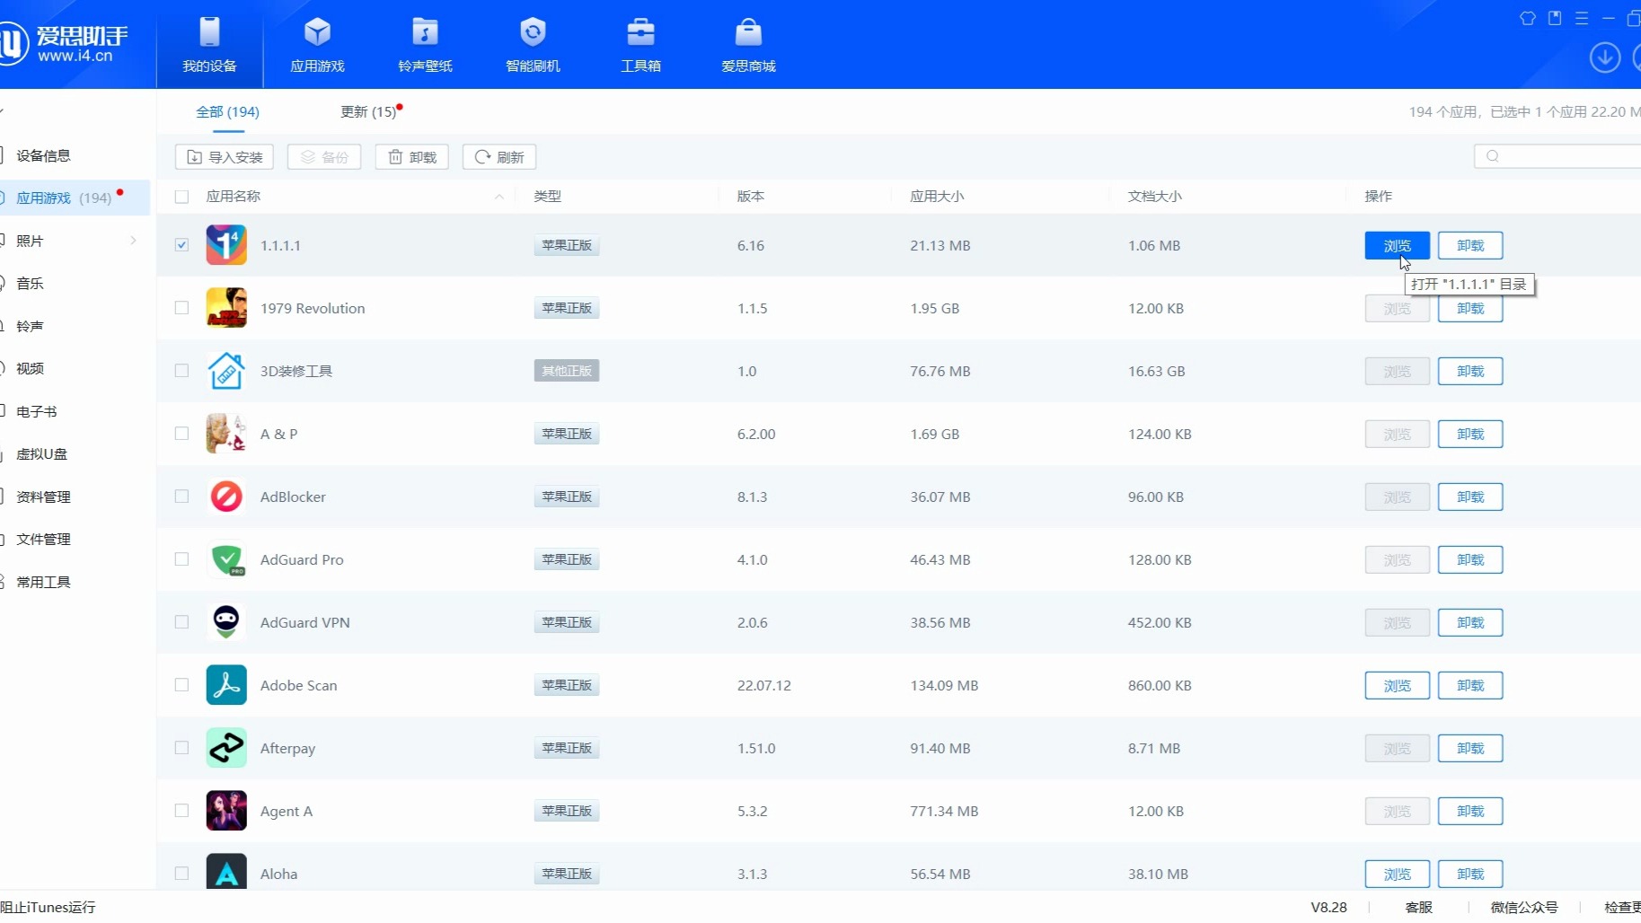
Task: Click the Aloha app icon
Action: [x=226, y=871]
